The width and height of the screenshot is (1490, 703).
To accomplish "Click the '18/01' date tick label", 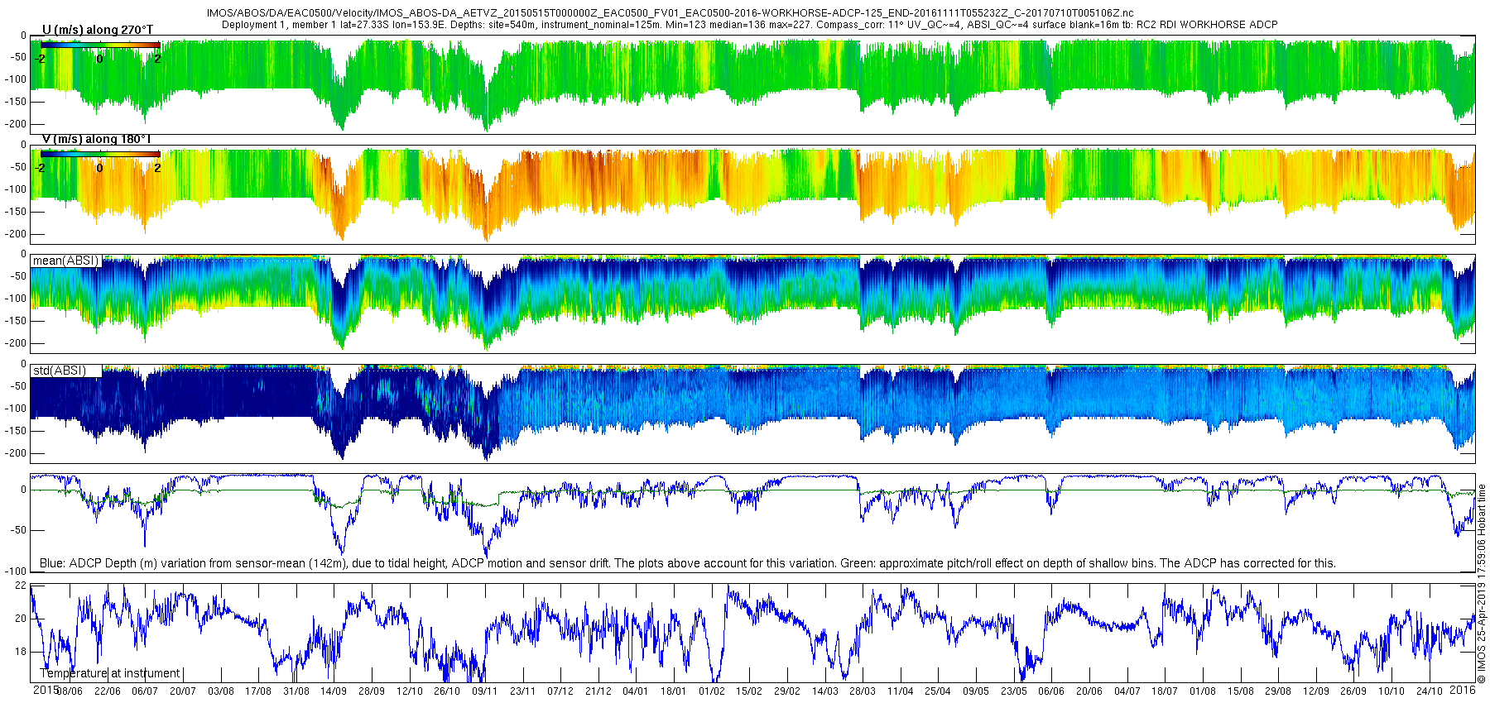I will [x=674, y=691].
